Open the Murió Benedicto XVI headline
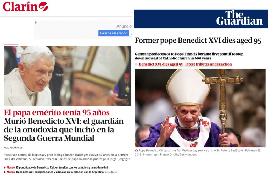The width and height of the screenshot is (268, 179). point(64,129)
